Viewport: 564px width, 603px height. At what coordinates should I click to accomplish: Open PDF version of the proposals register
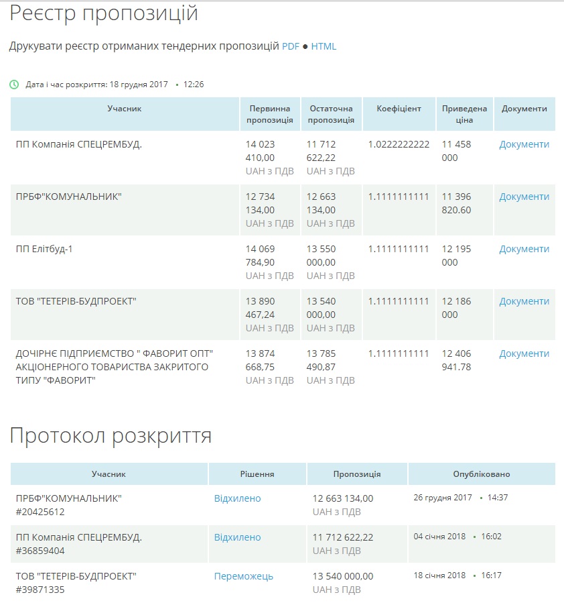click(x=290, y=46)
